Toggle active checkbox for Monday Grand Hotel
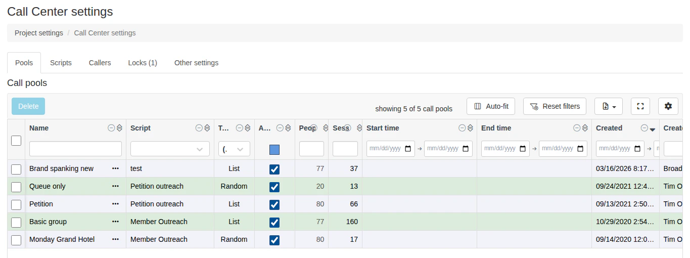The width and height of the screenshot is (690, 258). 274,240
